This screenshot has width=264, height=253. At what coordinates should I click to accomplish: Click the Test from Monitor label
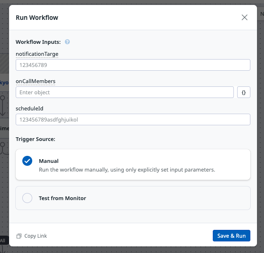tap(62, 198)
